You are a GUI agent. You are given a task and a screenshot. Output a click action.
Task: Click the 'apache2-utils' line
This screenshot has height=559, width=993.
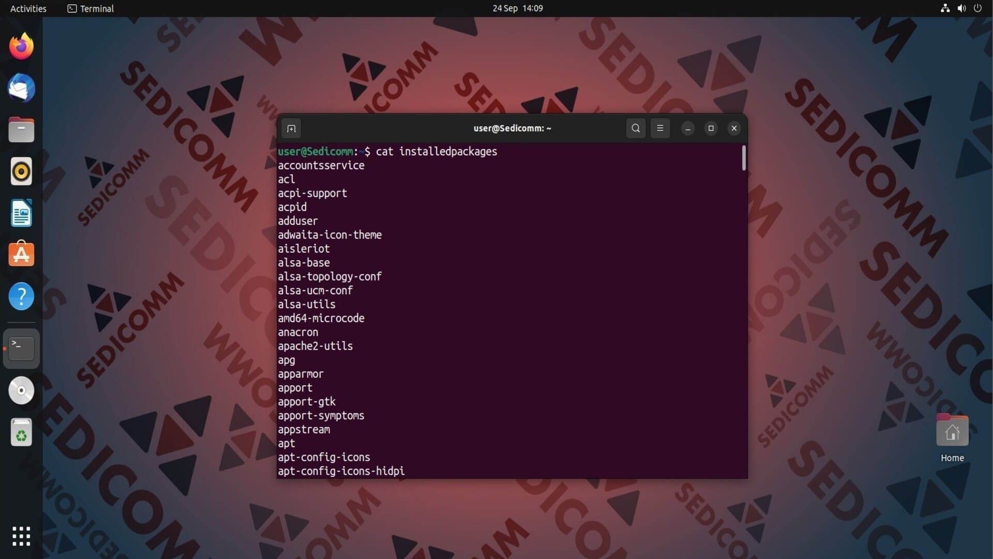(315, 346)
